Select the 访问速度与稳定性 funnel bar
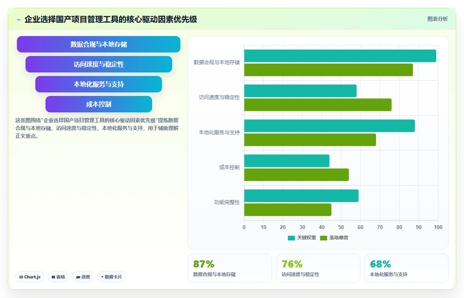The image size is (464, 298). point(98,64)
